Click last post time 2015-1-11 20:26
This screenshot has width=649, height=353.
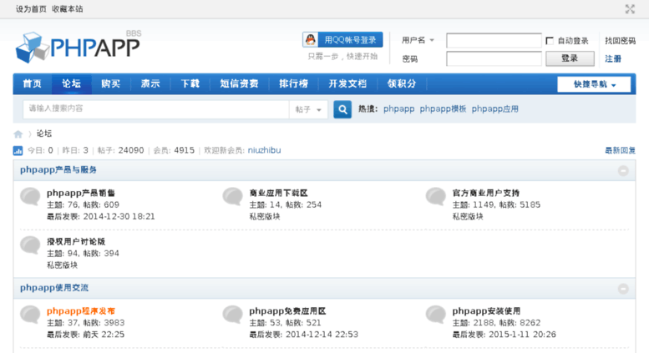click(x=522, y=335)
